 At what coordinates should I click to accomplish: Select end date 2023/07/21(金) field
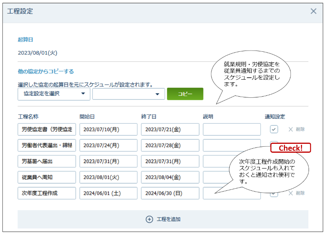coord(170,129)
